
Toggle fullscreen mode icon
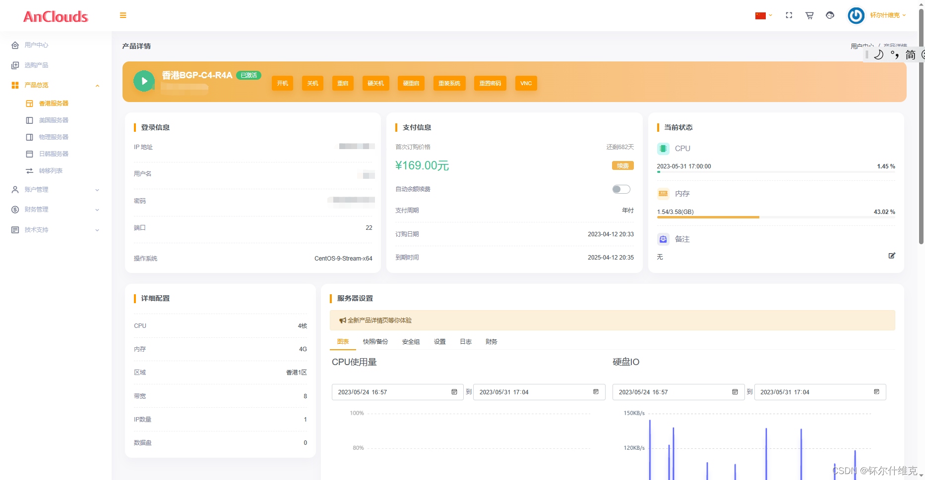coord(789,15)
